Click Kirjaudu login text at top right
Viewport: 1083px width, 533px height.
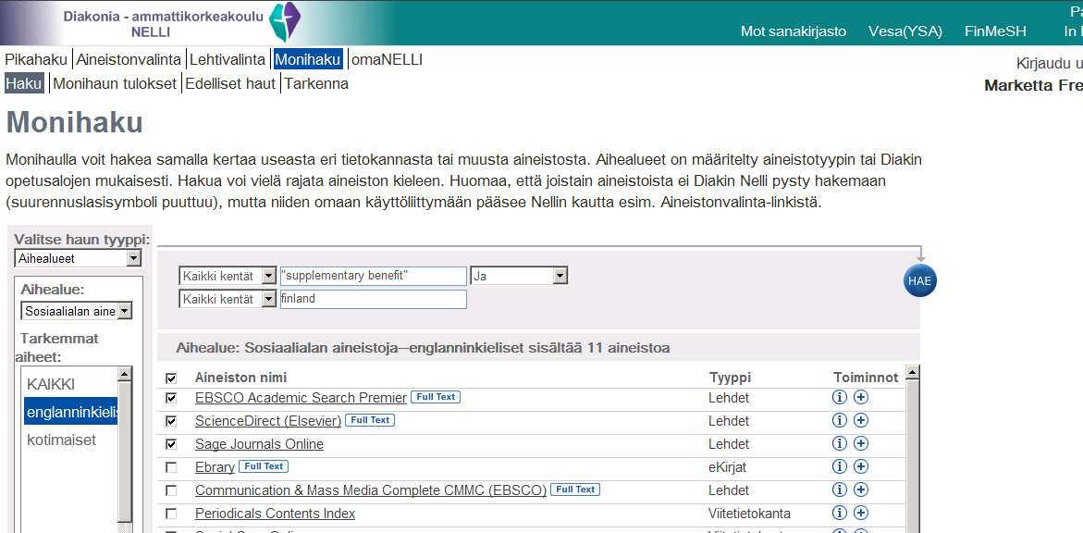point(1049,64)
